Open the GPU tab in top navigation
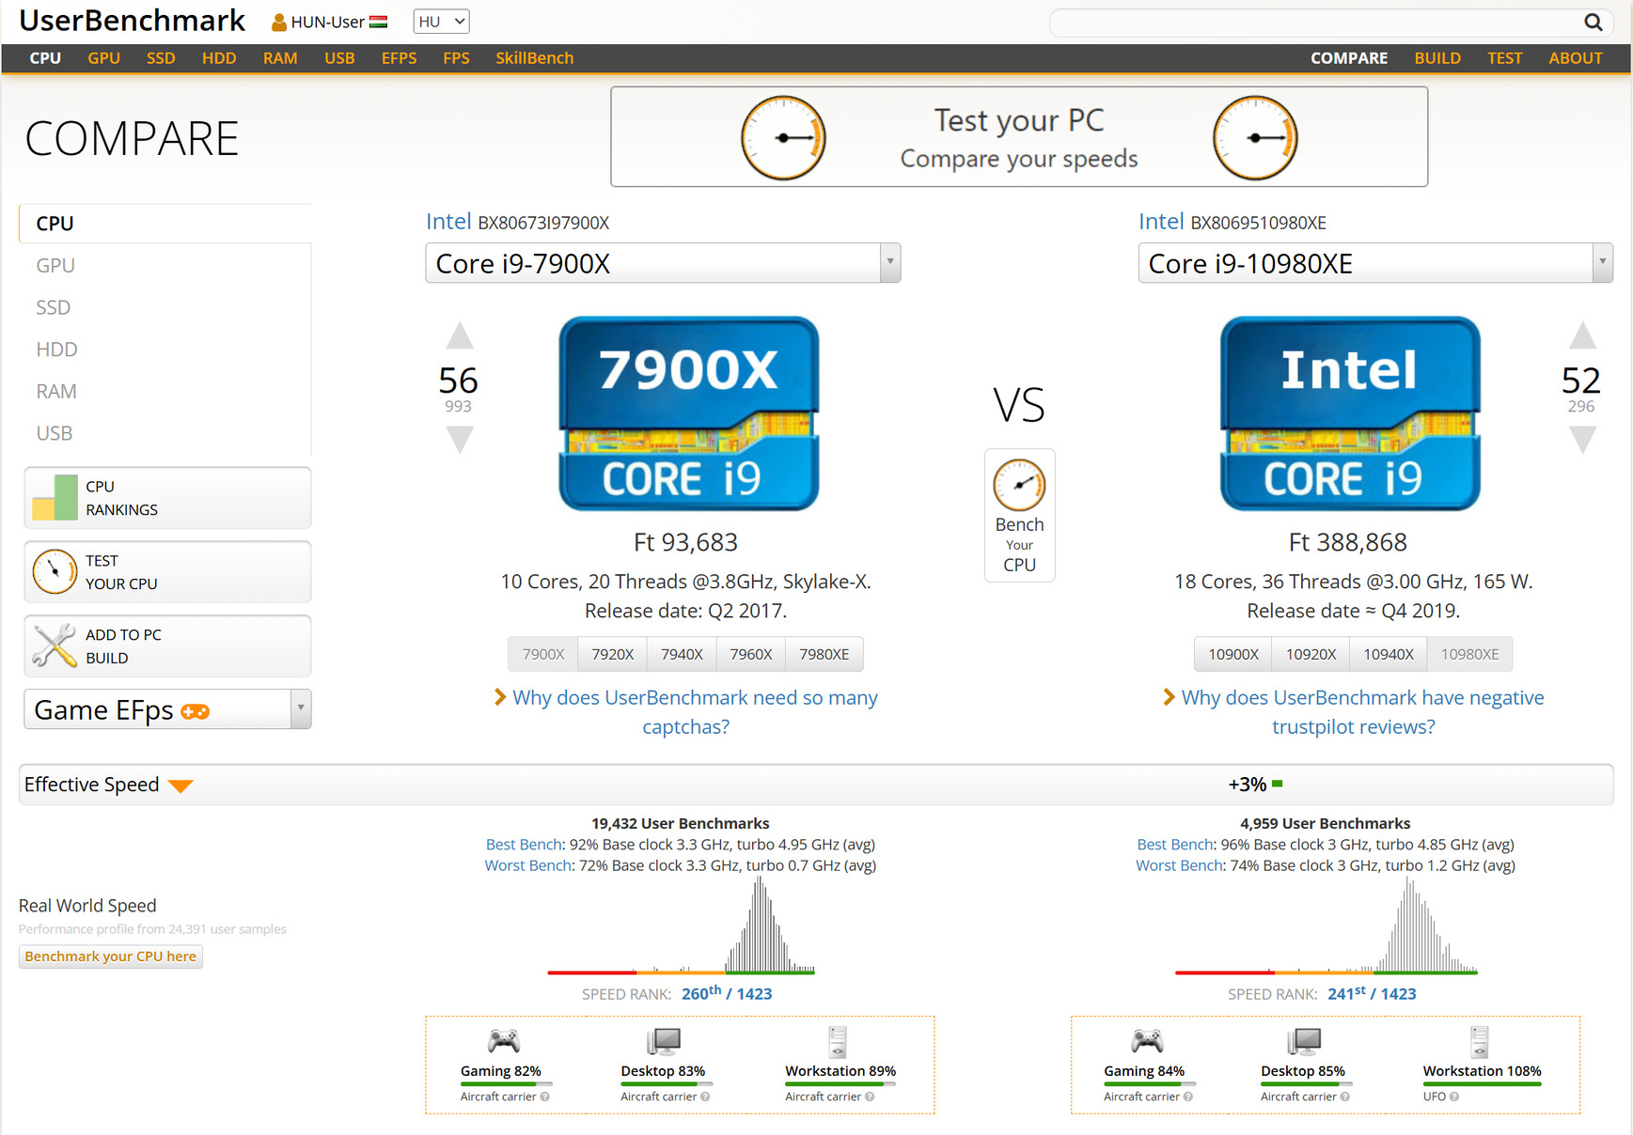Viewport: 1633px width, 1135px height. point(103,58)
